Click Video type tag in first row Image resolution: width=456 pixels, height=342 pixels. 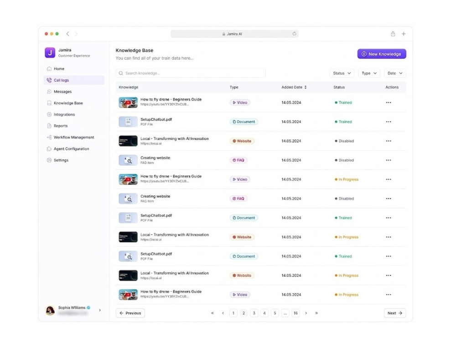click(x=240, y=103)
